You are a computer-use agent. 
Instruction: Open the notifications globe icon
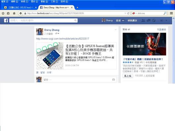point(154,20)
